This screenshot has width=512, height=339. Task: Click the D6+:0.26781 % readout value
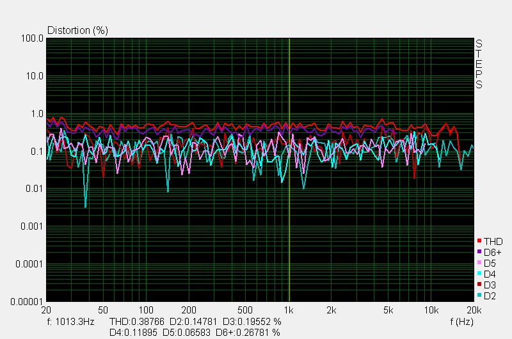(x=248, y=333)
